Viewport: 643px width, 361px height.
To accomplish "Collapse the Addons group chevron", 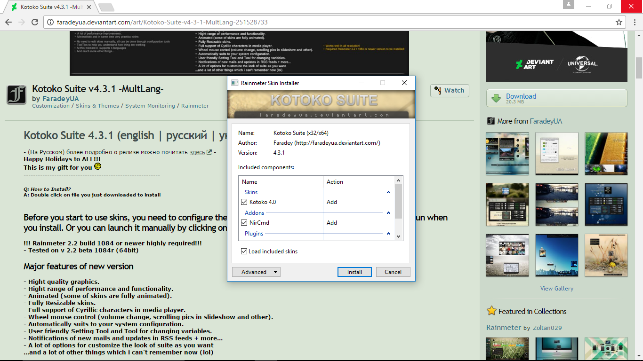I will pyautogui.click(x=389, y=213).
